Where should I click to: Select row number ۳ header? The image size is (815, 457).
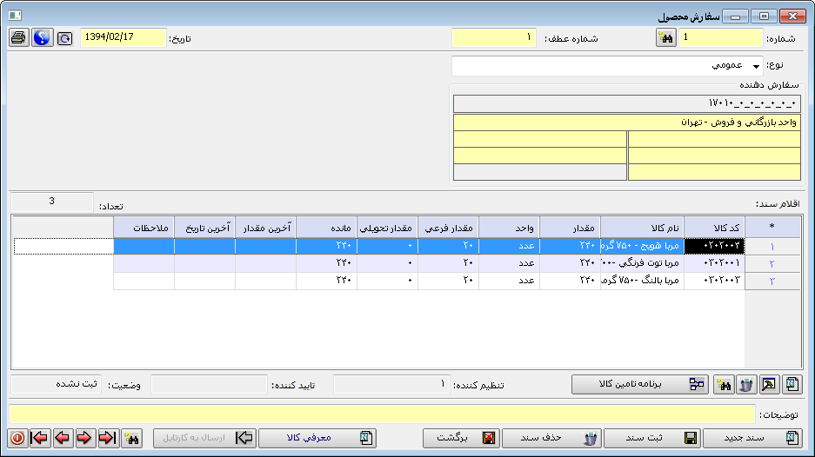pos(772,281)
